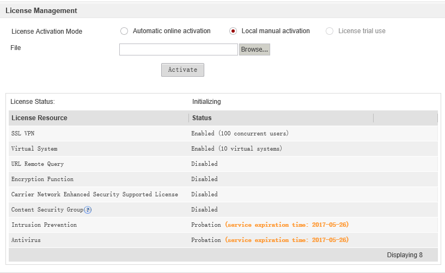The image size is (445, 273).
Task: Select License trial use option
Action: tap(330, 31)
